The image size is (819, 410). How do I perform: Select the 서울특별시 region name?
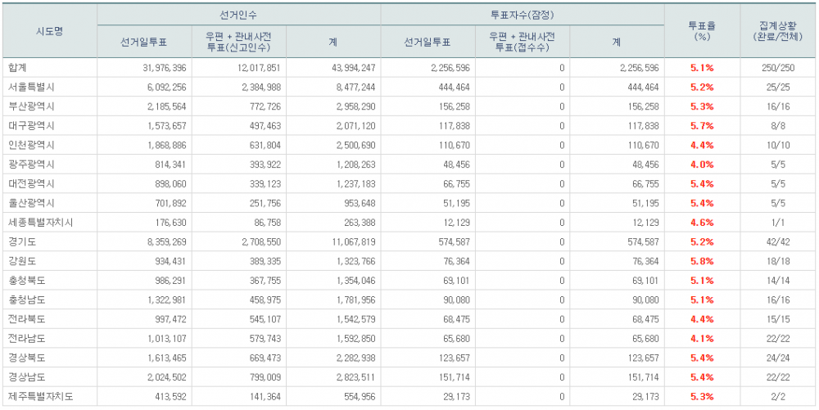coord(29,87)
